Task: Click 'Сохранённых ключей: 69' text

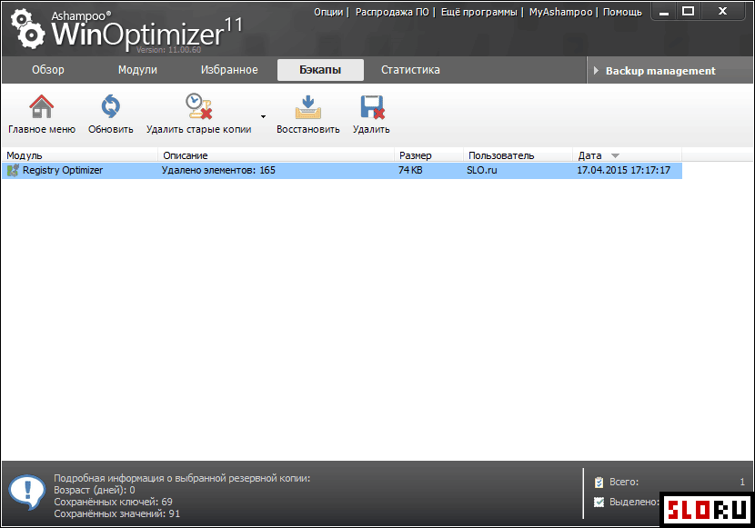Action: click(113, 502)
